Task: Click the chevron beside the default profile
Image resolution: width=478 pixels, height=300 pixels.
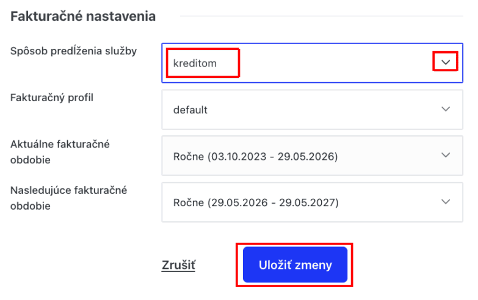Action: point(445,109)
